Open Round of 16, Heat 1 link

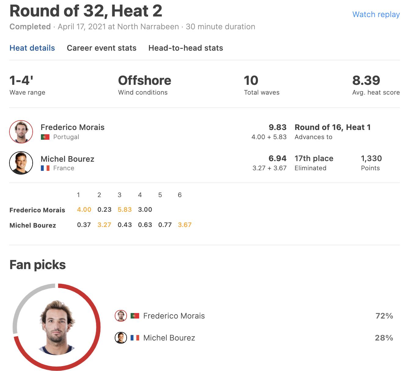tap(333, 127)
